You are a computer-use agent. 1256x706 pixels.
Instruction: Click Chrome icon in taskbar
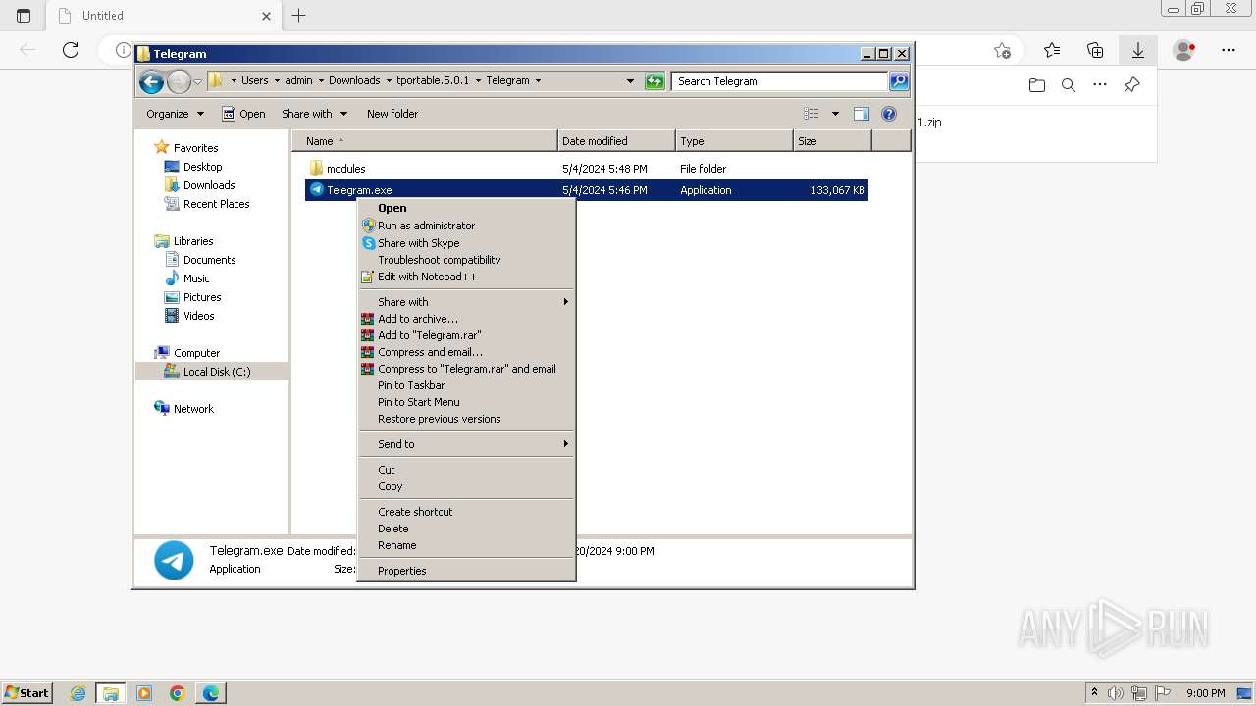point(178,693)
